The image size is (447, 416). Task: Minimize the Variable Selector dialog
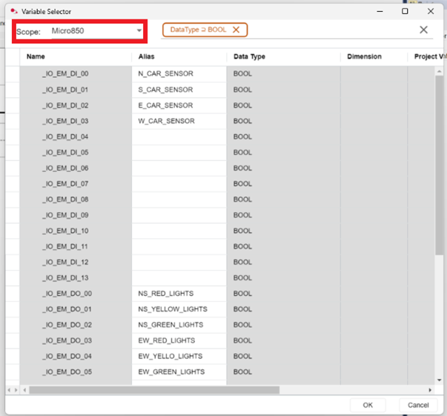point(380,11)
